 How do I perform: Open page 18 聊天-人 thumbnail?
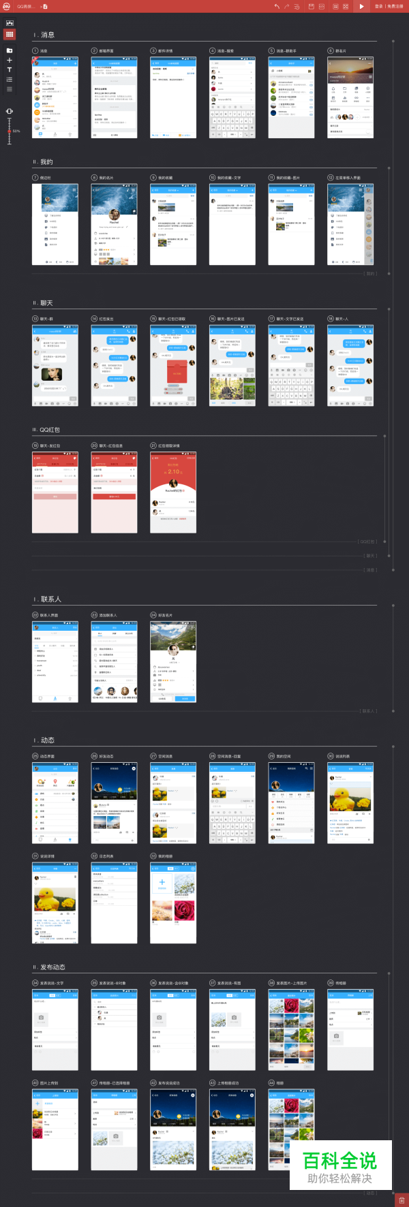pos(350,365)
